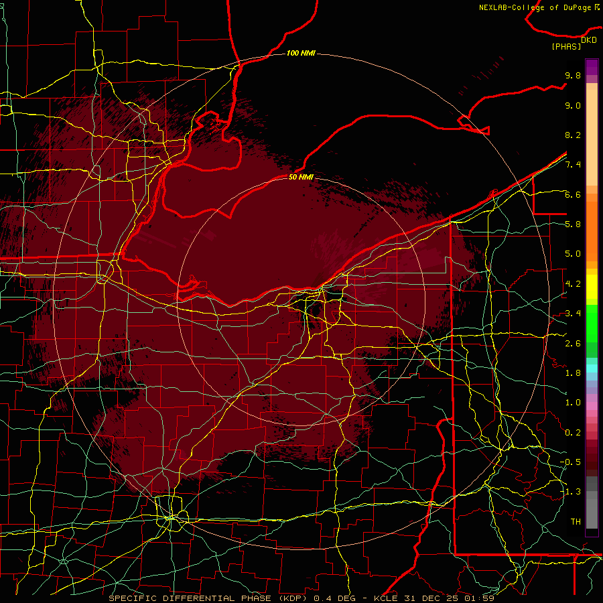Image resolution: width=603 pixels, height=603 pixels.
Task: Click the [PHAS] units label
Action: tap(566, 47)
